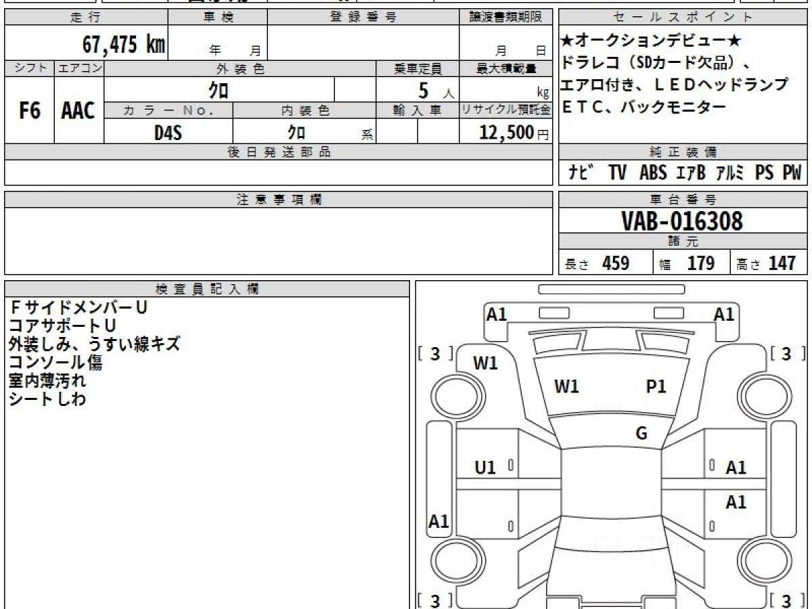Click the ABS equipment entry
The width and height of the screenshot is (812, 609).
[653, 173]
